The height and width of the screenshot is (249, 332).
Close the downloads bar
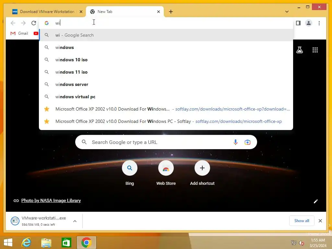pos(320,221)
